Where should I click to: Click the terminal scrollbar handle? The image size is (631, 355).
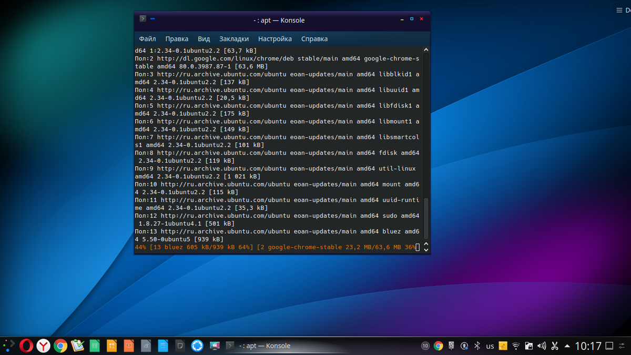point(426,218)
